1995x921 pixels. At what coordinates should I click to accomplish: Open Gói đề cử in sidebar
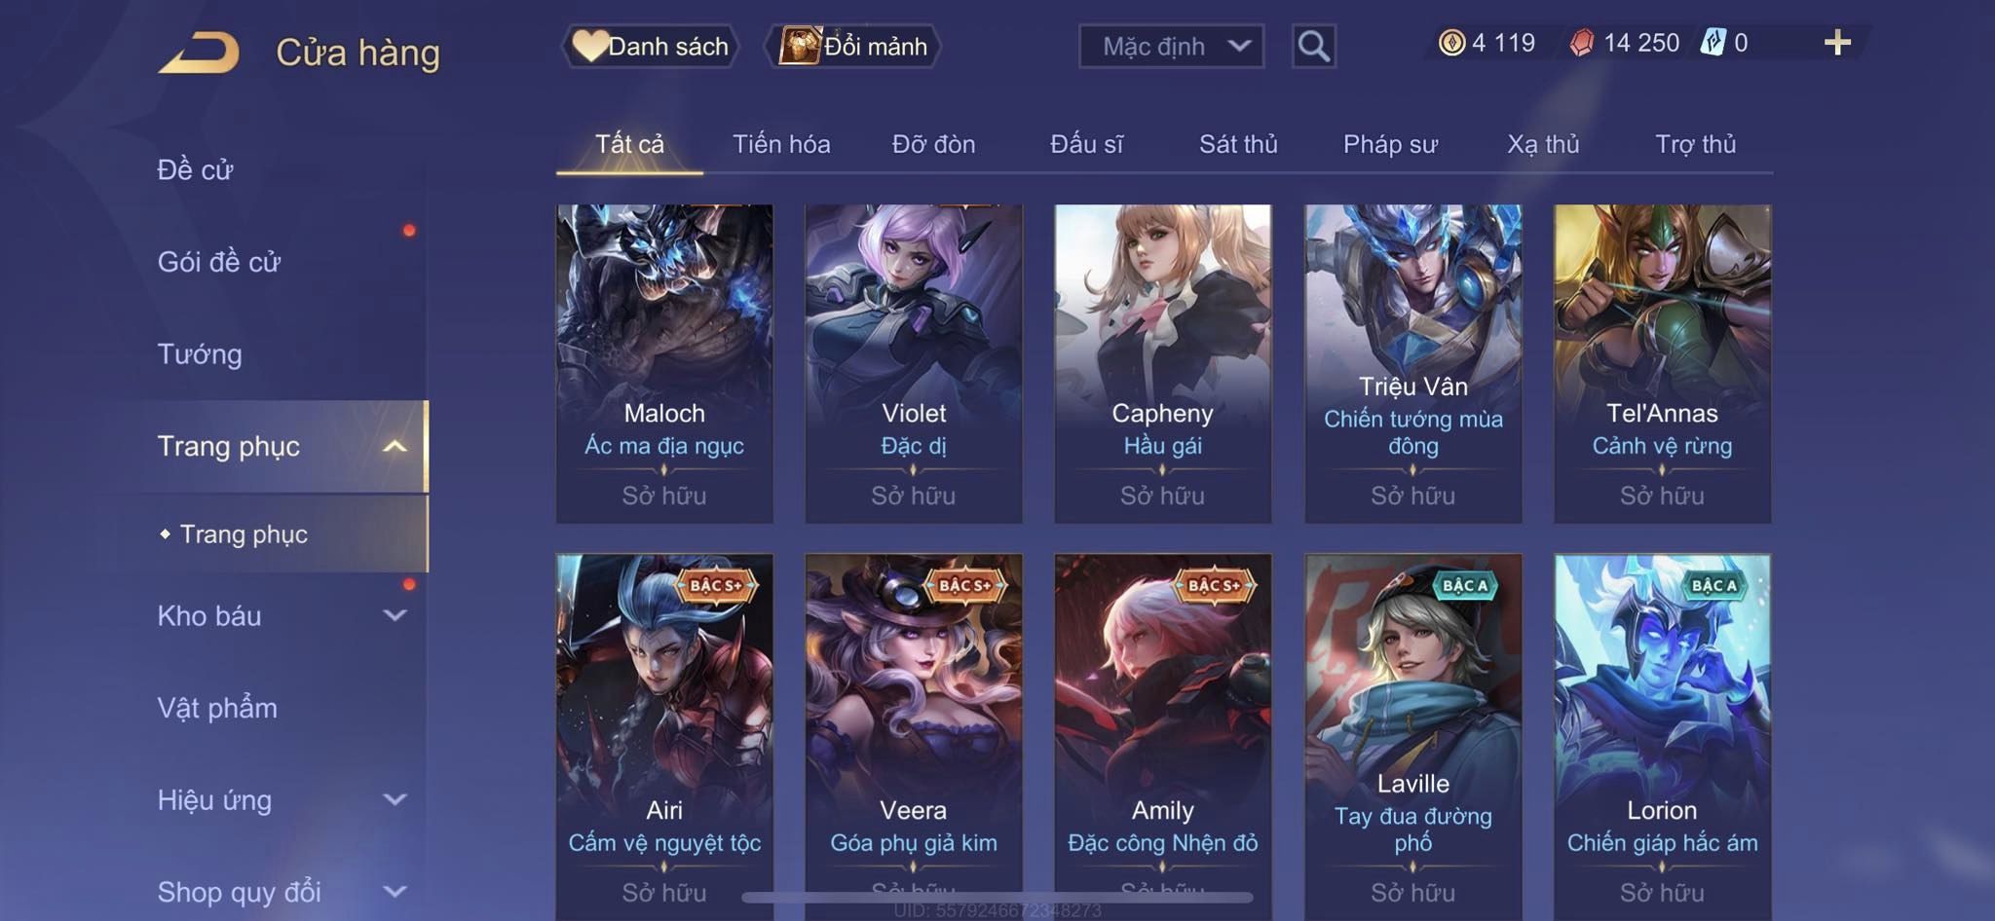[x=219, y=262]
